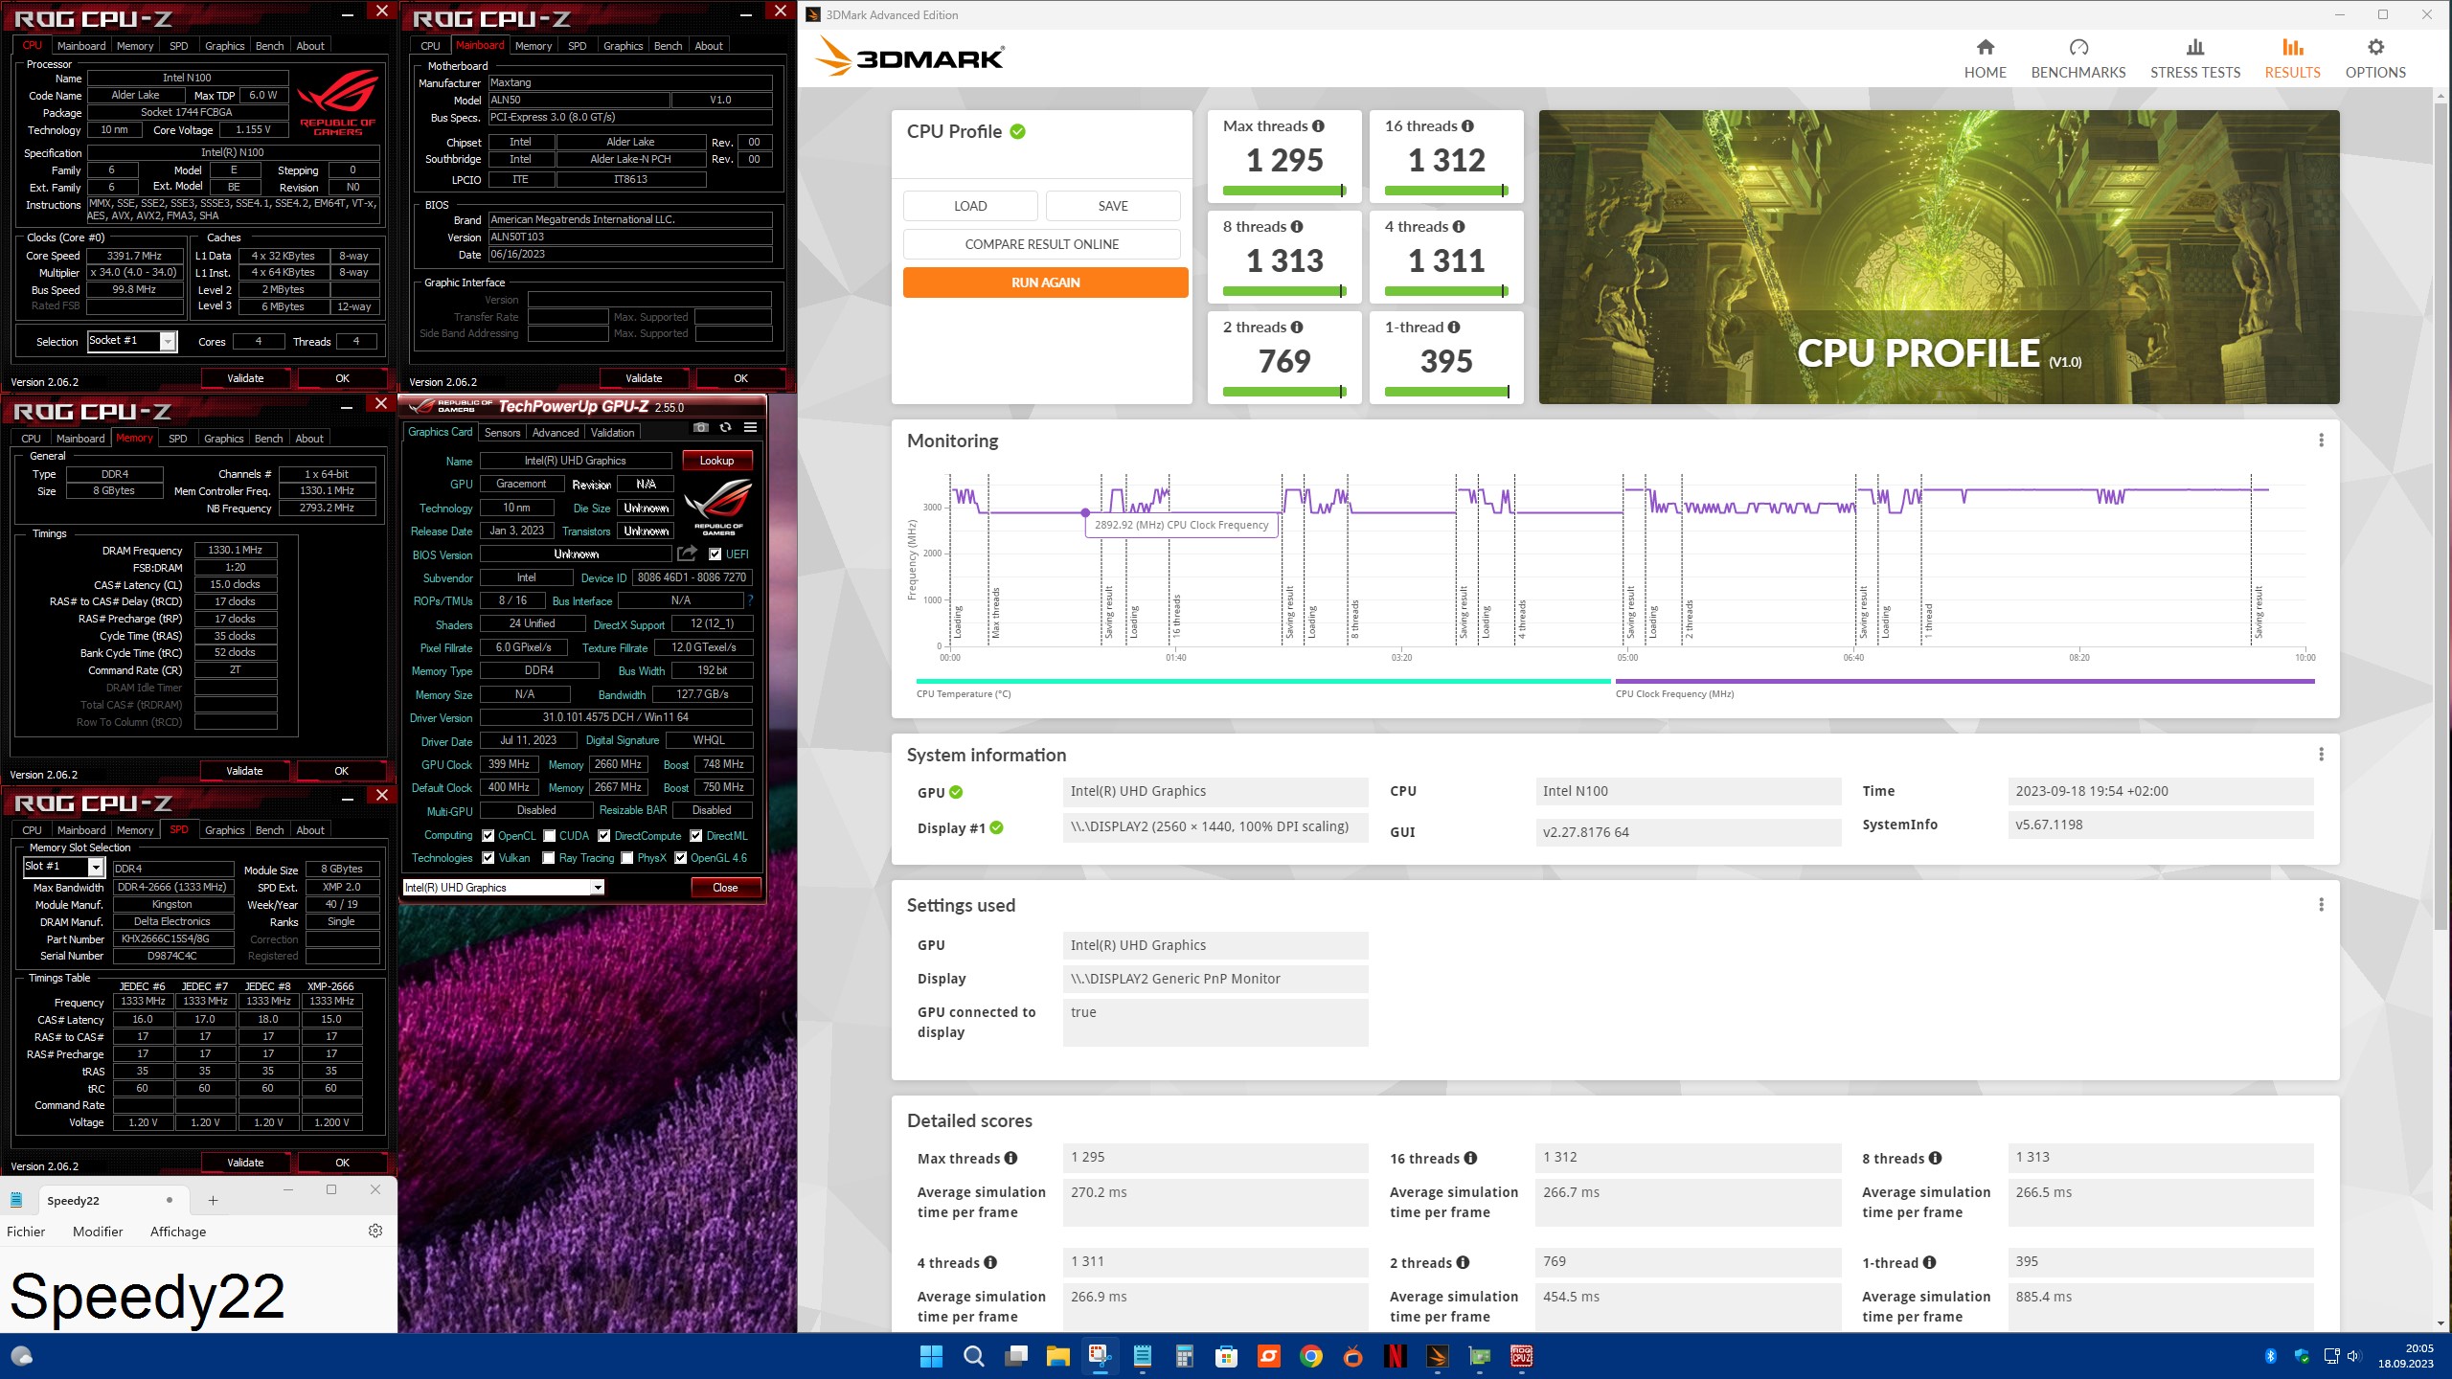Click Lookup button in GPU-Z
Viewport: 2452px width, 1379px height.
pyautogui.click(x=716, y=461)
